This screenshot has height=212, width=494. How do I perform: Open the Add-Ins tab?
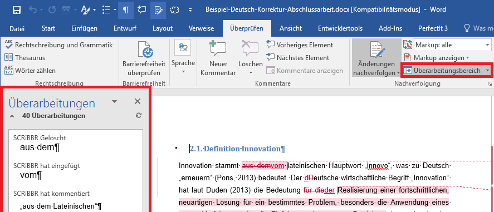click(x=390, y=28)
